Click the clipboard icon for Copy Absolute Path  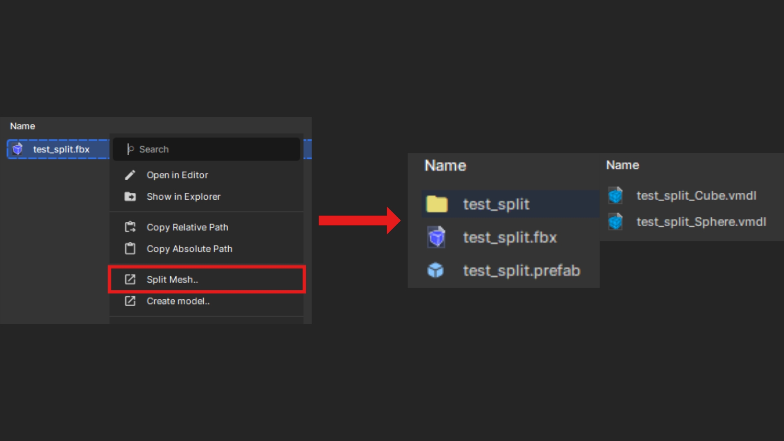(130, 249)
